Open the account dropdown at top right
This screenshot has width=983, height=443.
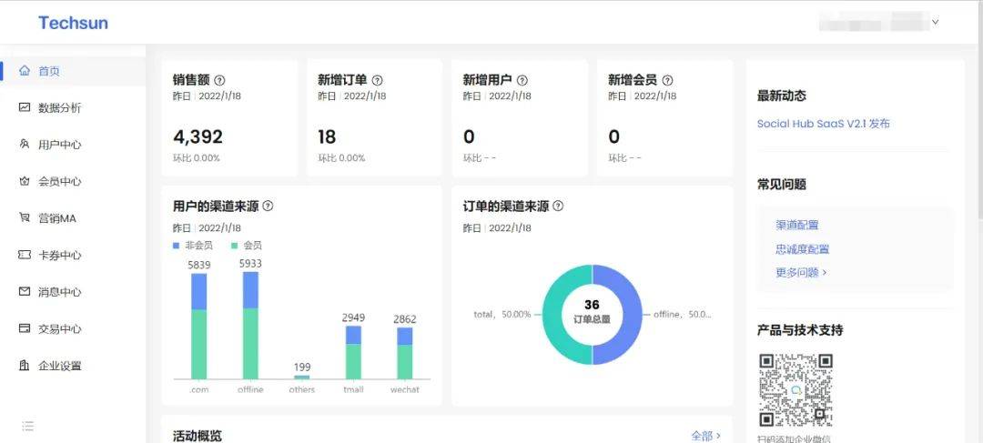click(x=935, y=22)
